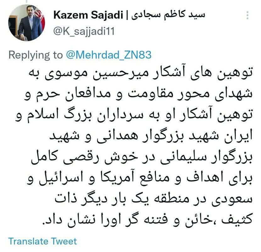Open the three-dot more options menu

tap(247, 15)
